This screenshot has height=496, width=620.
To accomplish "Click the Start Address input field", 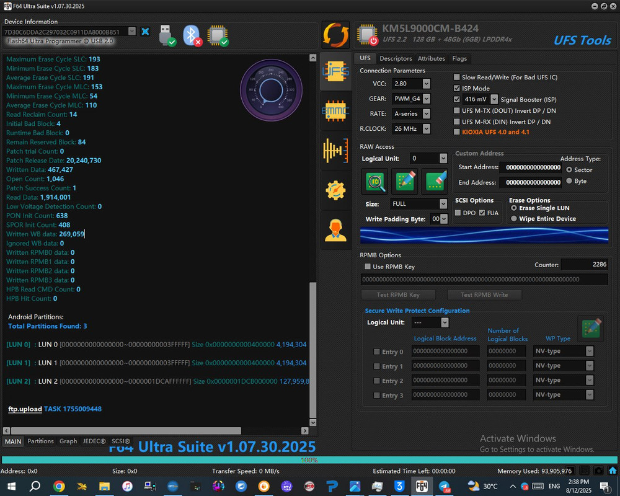I will (x=531, y=167).
